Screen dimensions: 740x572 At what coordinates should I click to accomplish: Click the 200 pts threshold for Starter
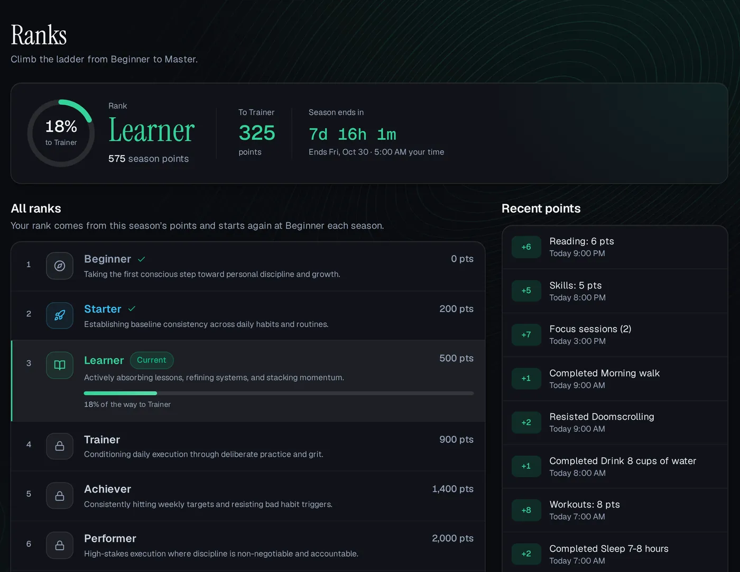pyautogui.click(x=456, y=309)
